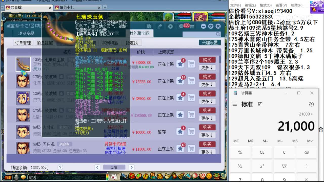Click the 兴趣设置 button
Screen dimensions: 324x182
point(210,42)
